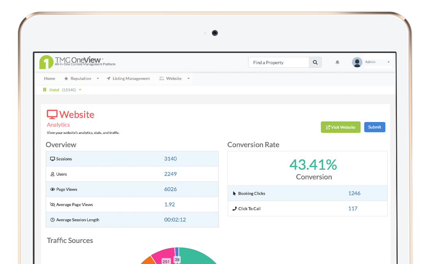The width and height of the screenshot is (432, 264).
Task: Click the 43.41% conversion figure
Action: (313, 165)
